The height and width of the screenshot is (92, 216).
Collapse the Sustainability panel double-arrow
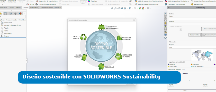click(169, 8)
